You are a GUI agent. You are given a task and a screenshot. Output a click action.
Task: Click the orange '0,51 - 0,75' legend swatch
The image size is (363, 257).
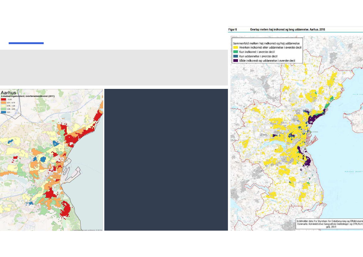tap(3, 103)
